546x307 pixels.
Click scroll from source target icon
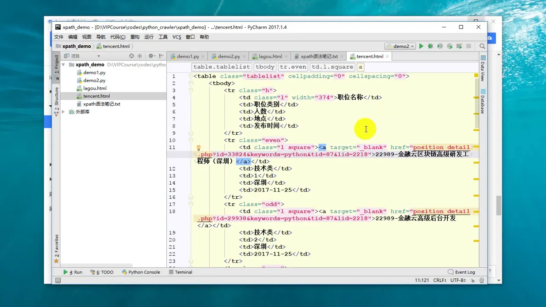point(131,56)
